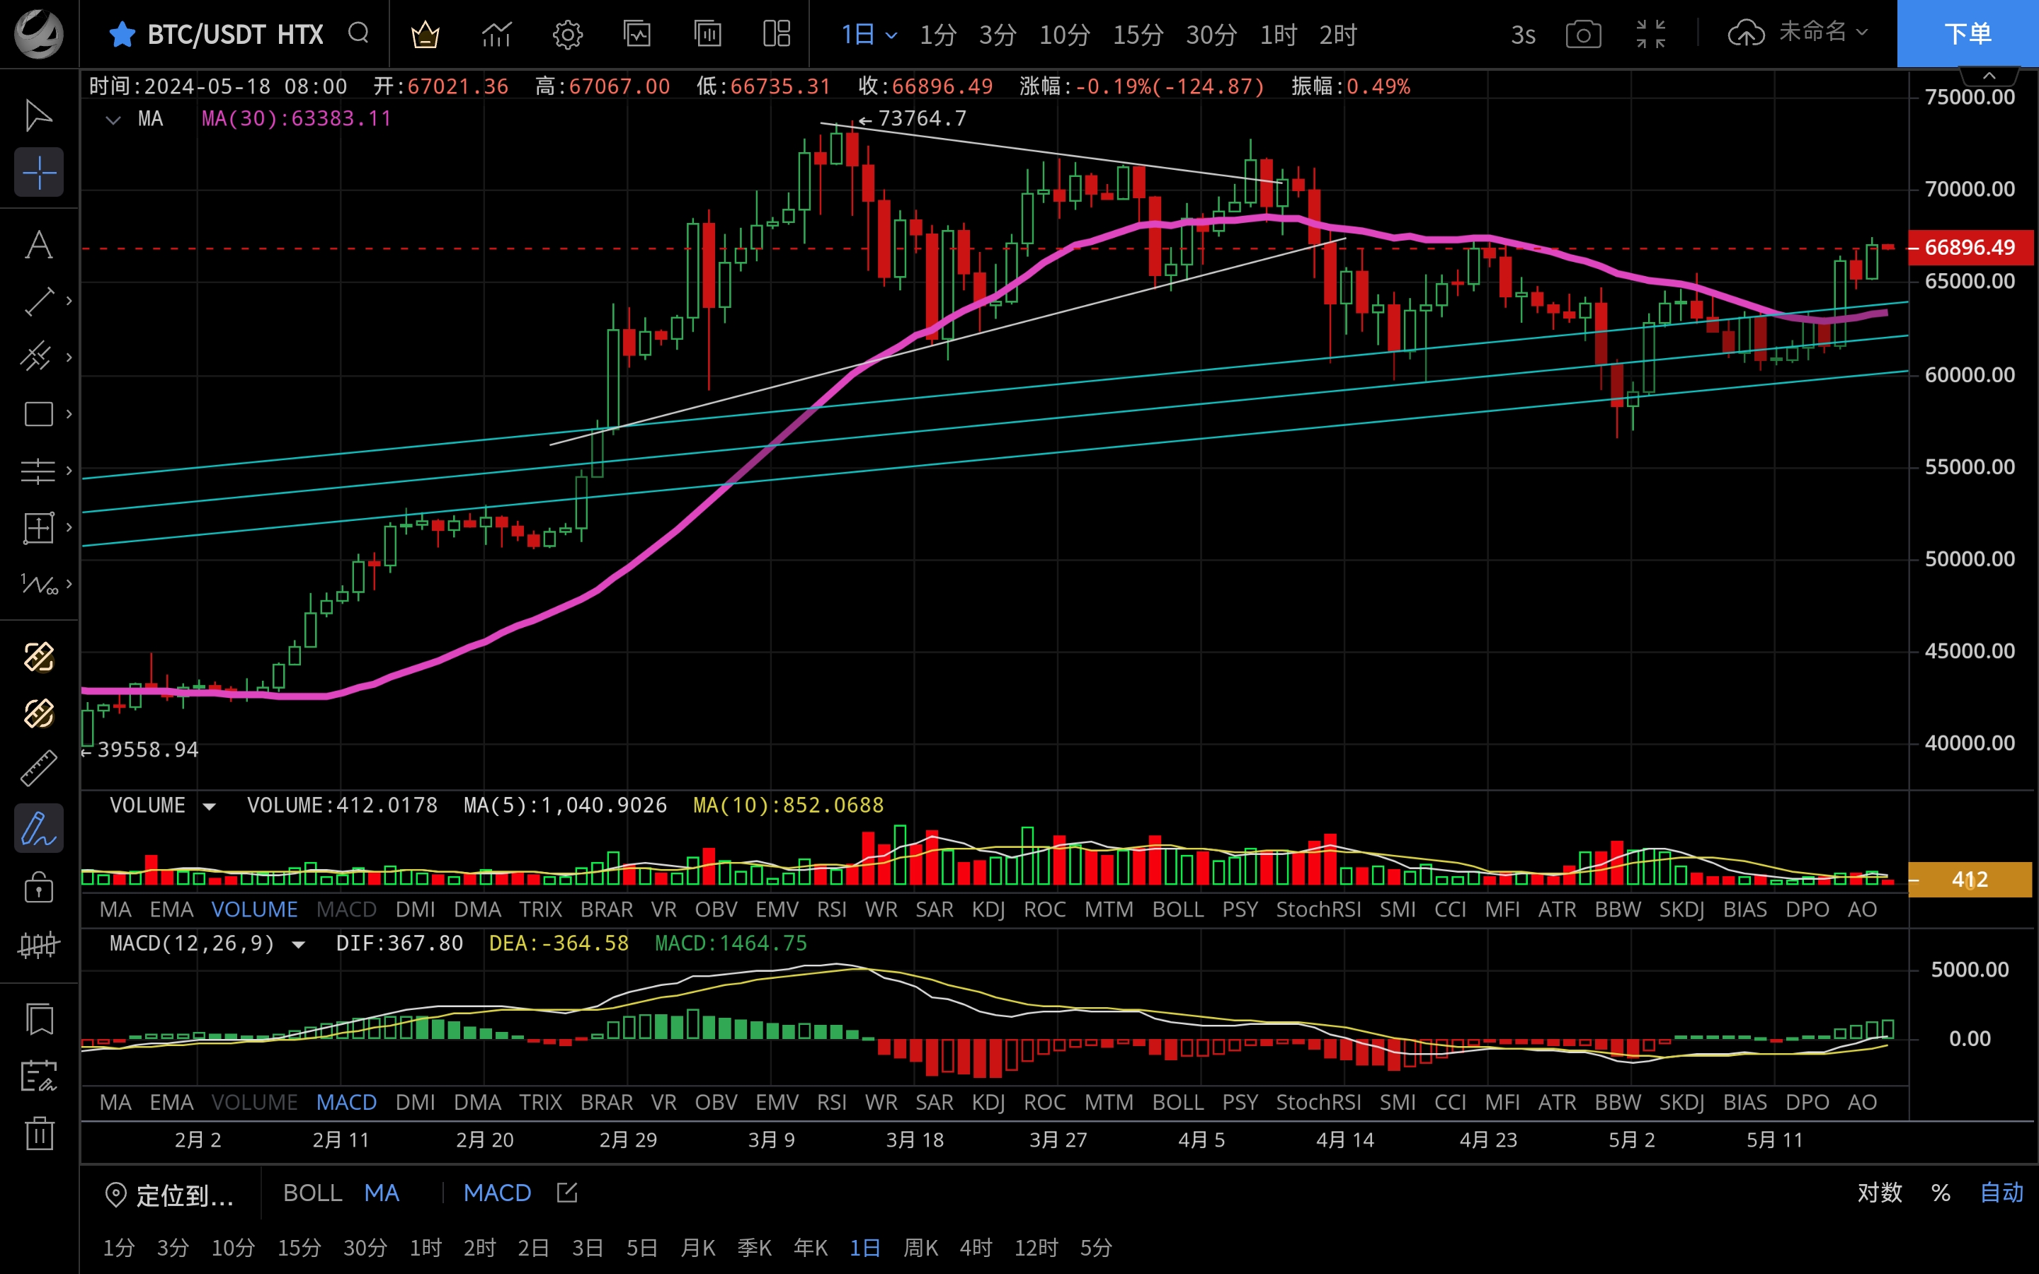Select 4时 in bottom timeframe list
The image size is (2039, 1274).
pos(976,1248)
